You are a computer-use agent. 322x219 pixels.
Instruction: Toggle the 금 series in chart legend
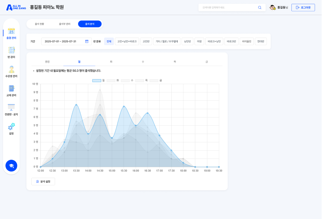point(156,80)
